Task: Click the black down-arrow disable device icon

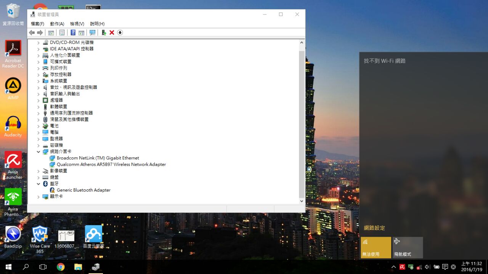Action: click(120, 33)
